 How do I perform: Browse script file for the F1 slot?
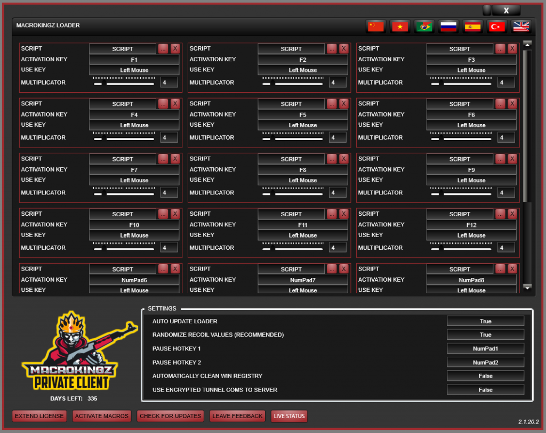(163, 48)
